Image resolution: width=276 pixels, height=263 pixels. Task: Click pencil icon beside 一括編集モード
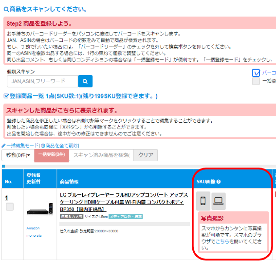3,146
